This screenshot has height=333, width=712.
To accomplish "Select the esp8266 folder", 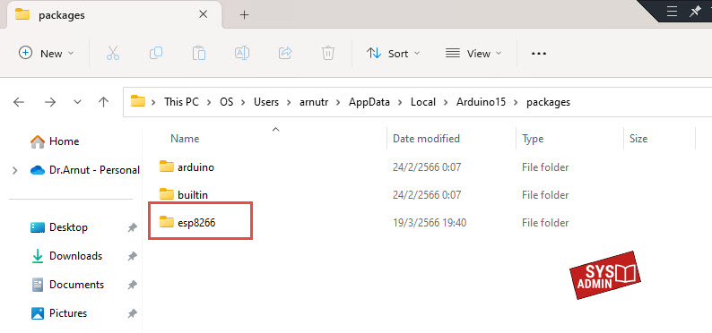I will pos(196,223).
